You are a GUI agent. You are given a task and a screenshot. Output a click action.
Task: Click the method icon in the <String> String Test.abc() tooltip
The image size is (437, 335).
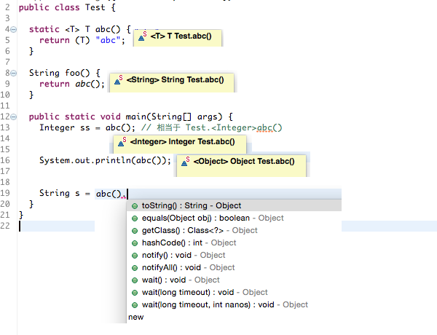click(118, 82)
